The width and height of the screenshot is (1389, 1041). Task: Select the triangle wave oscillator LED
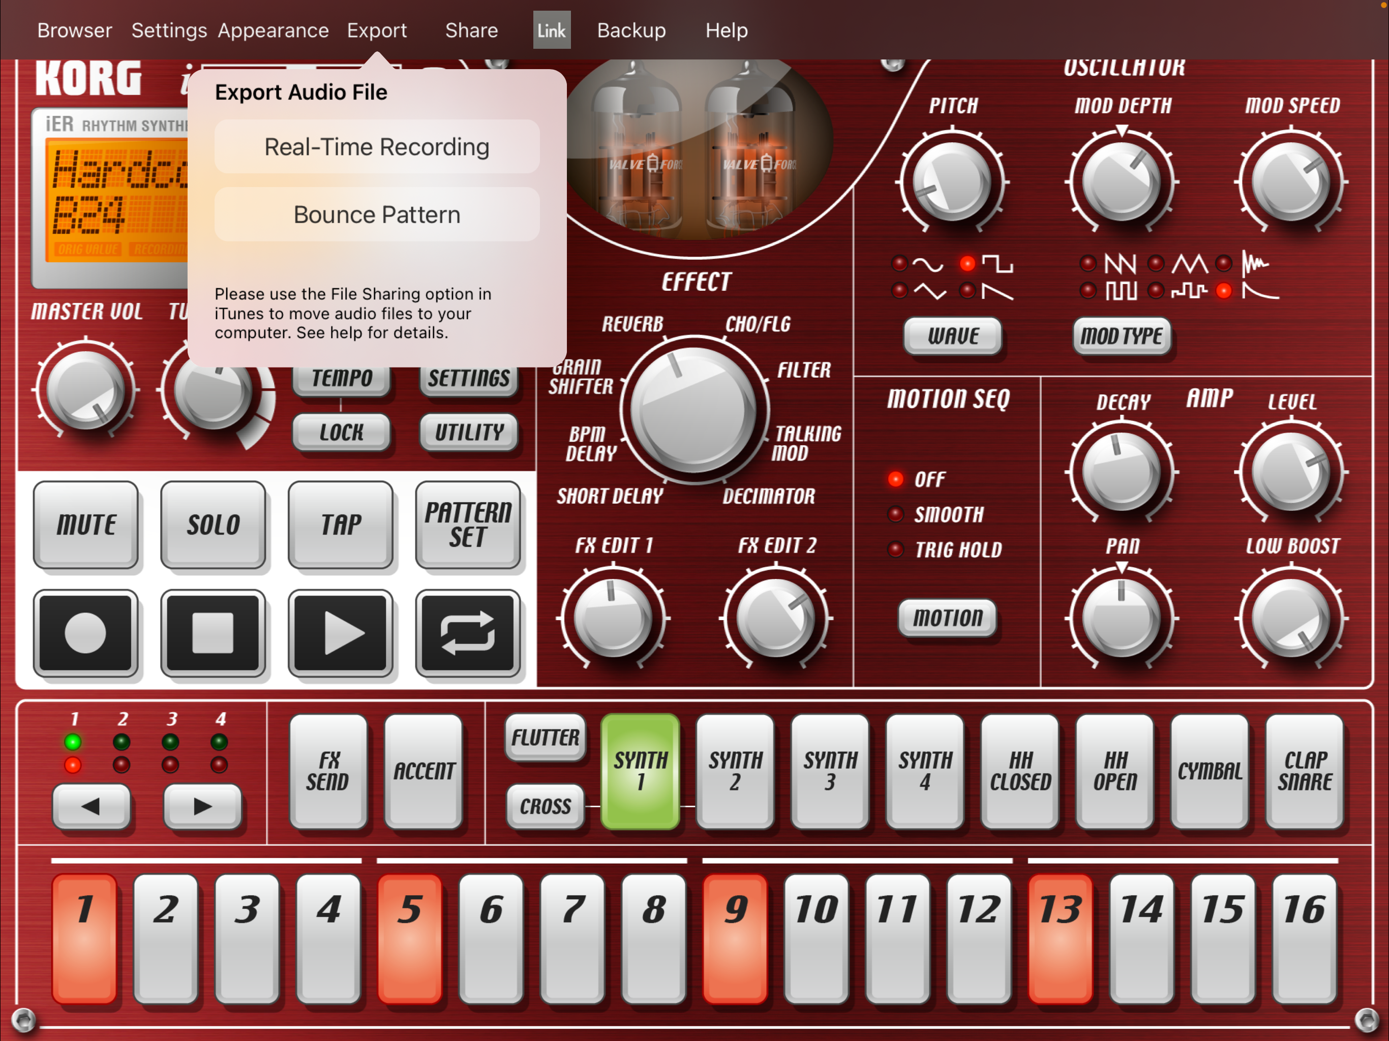coord(899,291)
